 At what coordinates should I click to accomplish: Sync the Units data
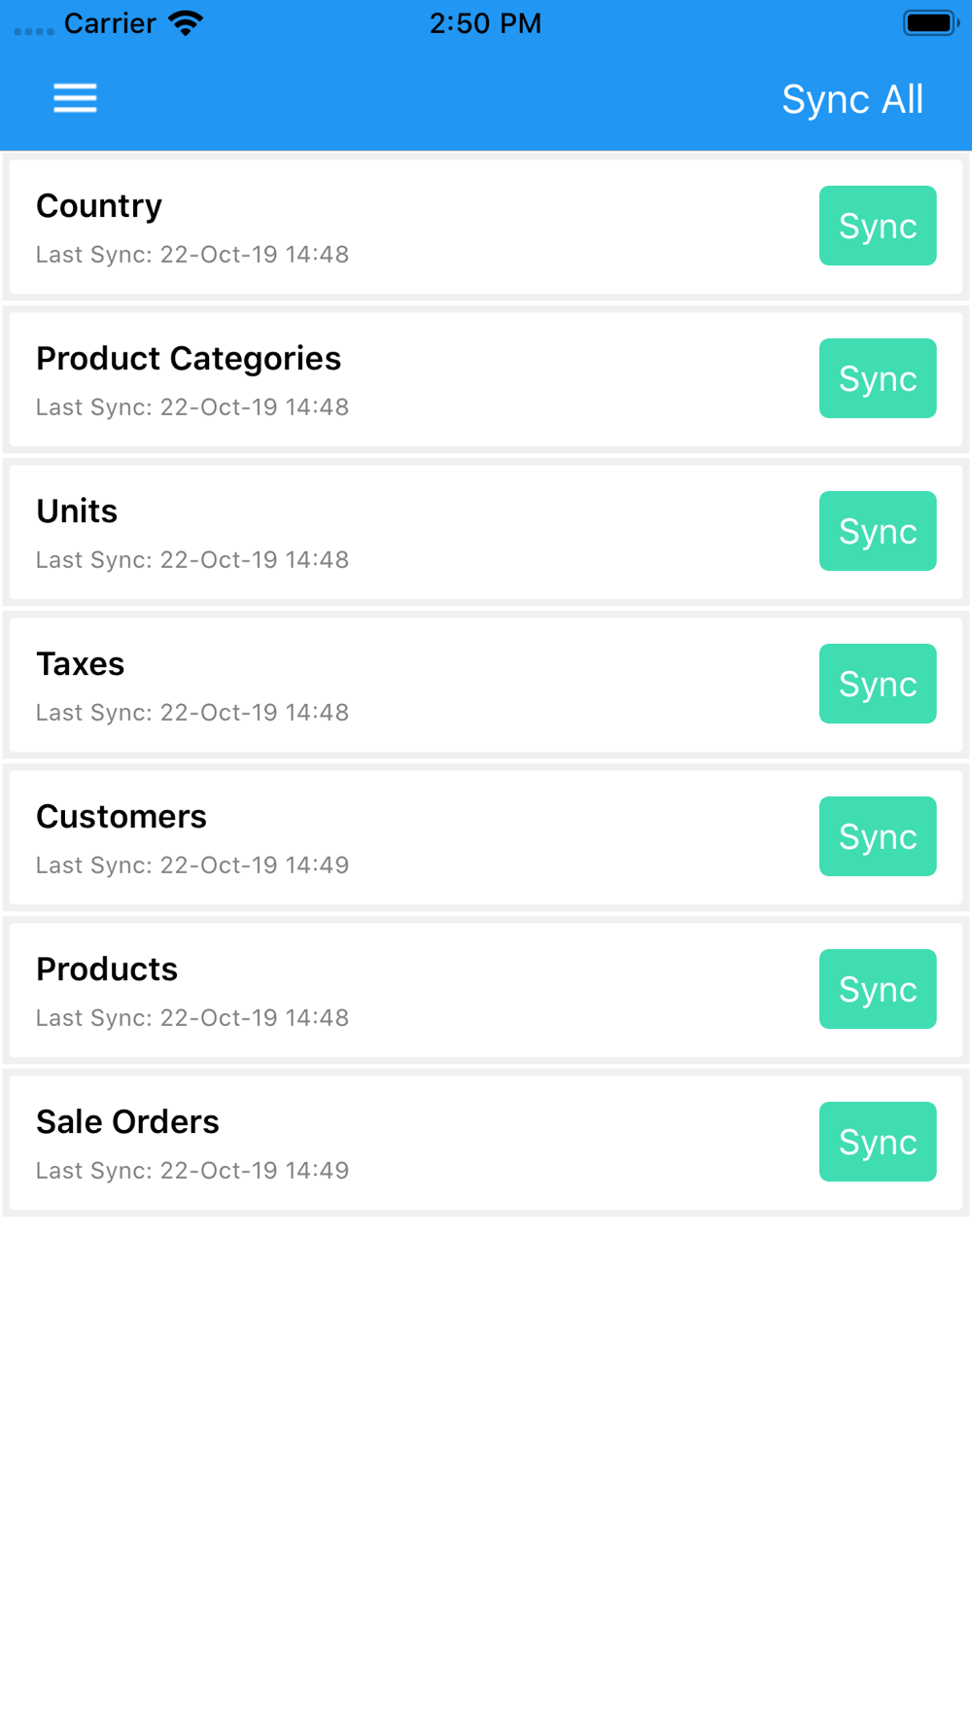click(877, 531)
